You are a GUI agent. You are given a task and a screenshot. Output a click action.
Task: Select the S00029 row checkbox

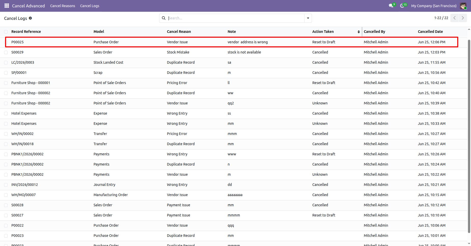tap(6, 52)
